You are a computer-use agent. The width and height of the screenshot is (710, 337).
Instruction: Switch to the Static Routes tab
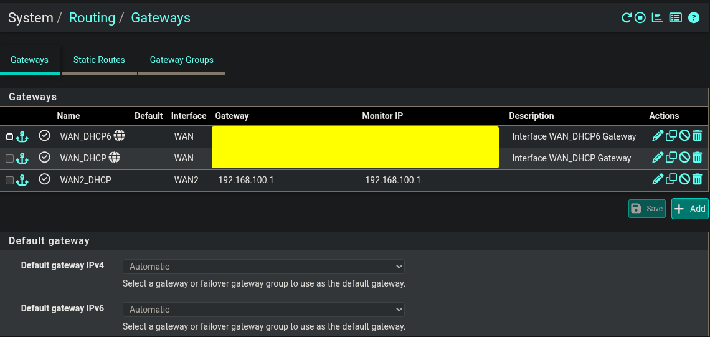point(99,60)
